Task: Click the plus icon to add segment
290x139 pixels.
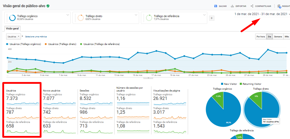Action: point(212,18)
